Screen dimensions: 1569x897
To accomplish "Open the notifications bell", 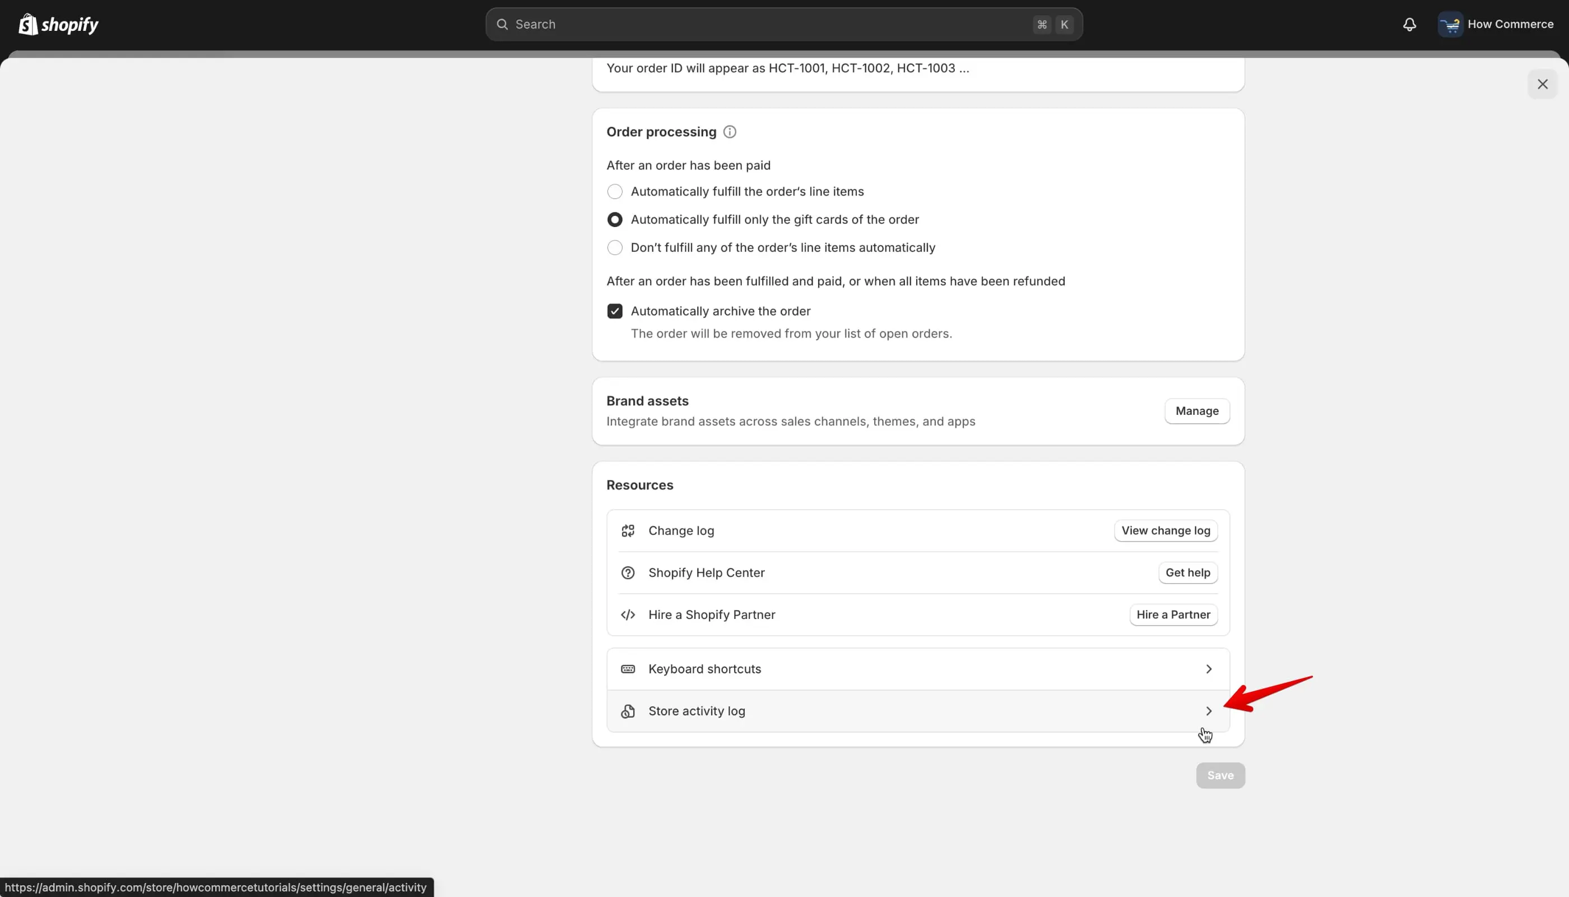I will point(1409,25).
